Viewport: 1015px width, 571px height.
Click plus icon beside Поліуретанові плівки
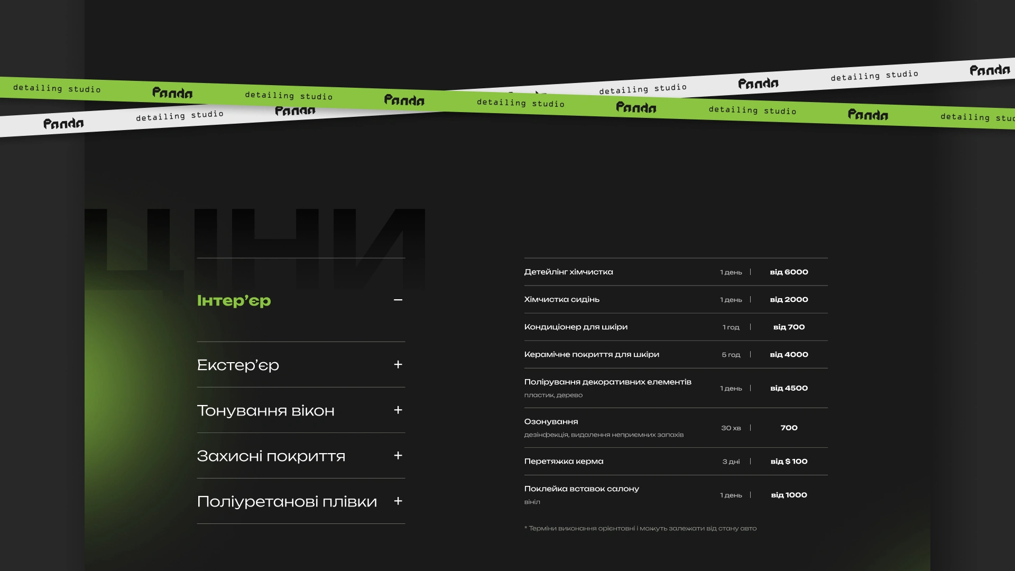click(398, 501)
